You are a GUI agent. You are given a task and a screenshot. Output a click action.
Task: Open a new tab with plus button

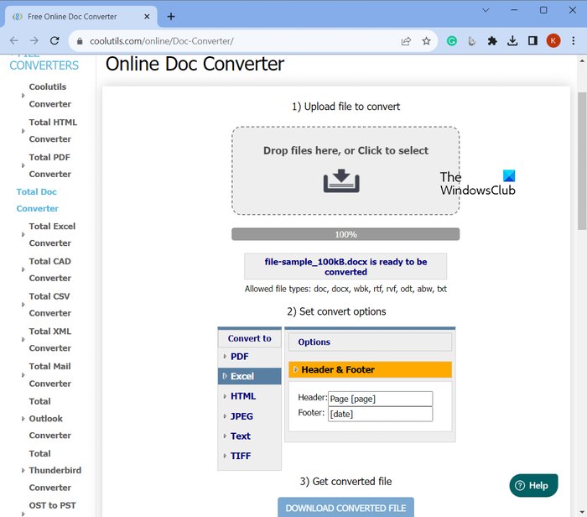pos(171,17)
